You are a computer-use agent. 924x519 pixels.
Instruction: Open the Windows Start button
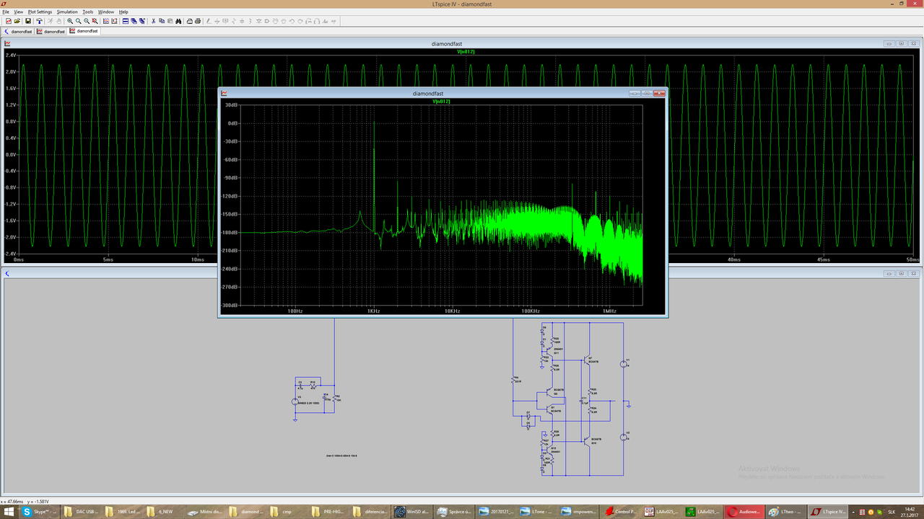pyautogui.click(x=9, y=511)
